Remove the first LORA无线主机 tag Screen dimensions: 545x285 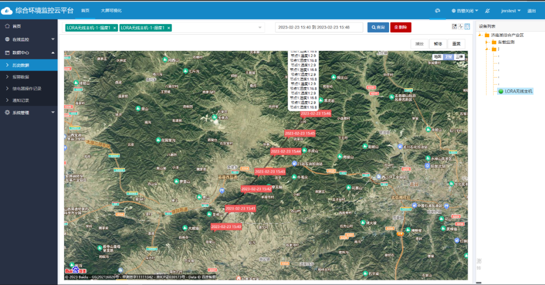coord(115,28)
